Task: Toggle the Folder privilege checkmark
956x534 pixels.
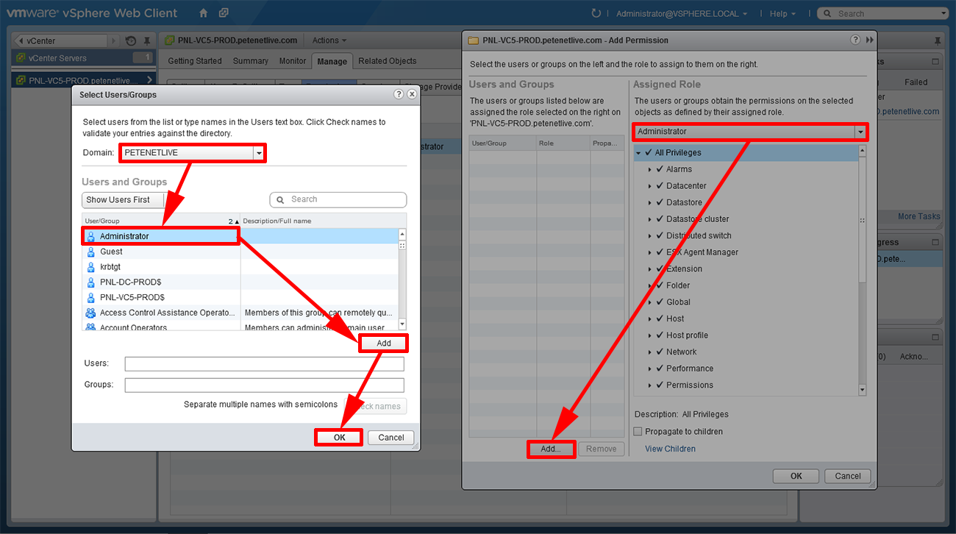Action: click(660, 285)
